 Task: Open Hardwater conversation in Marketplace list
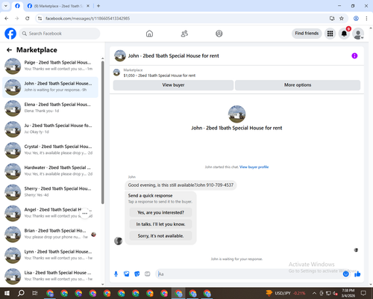[x=50, y=171]
